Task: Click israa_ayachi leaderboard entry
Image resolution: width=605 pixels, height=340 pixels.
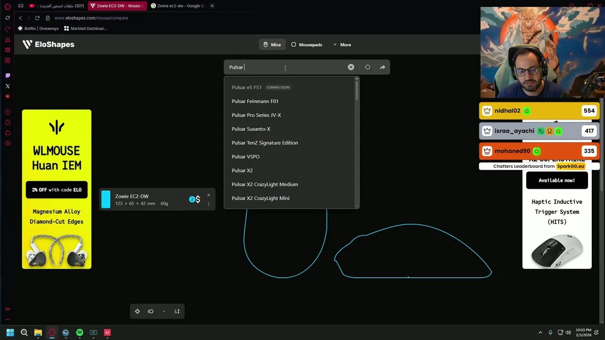Action: click(539, 131)
